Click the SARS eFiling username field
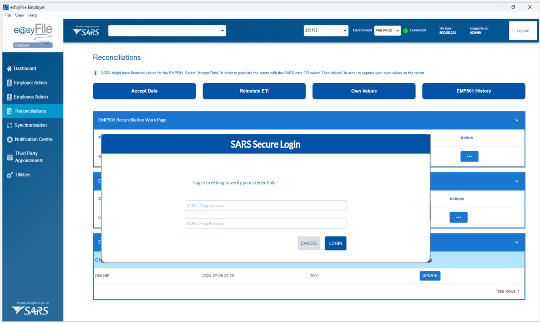This screenshot has width=540, height=323. [x=265, y=206]
